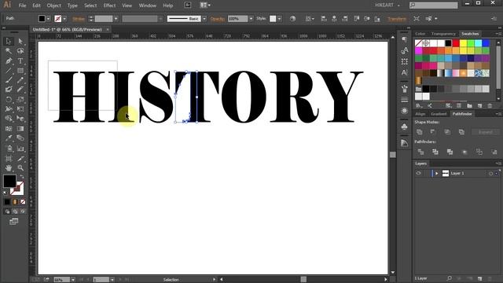Open stroke color dropdown in control bar
Screen dimensions: 503x283
pyautogui.click(x=64, y=19)
